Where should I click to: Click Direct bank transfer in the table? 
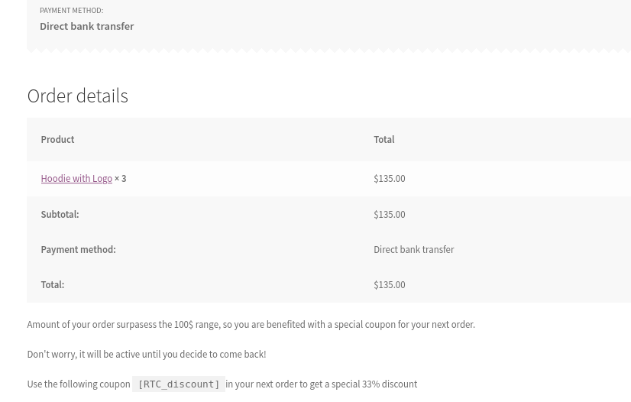click(x=413, y=250)
